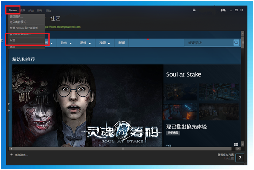Click the vertical scrollbar up arrow
The height and width of the screenshot is (170, 254).
click(243, 34)
